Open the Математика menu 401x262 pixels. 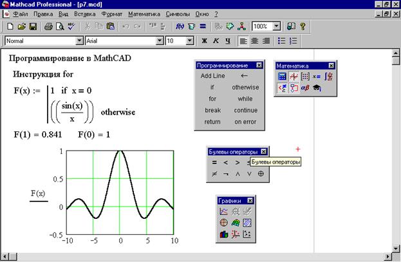pyautogui.click(x=144, y=14)
